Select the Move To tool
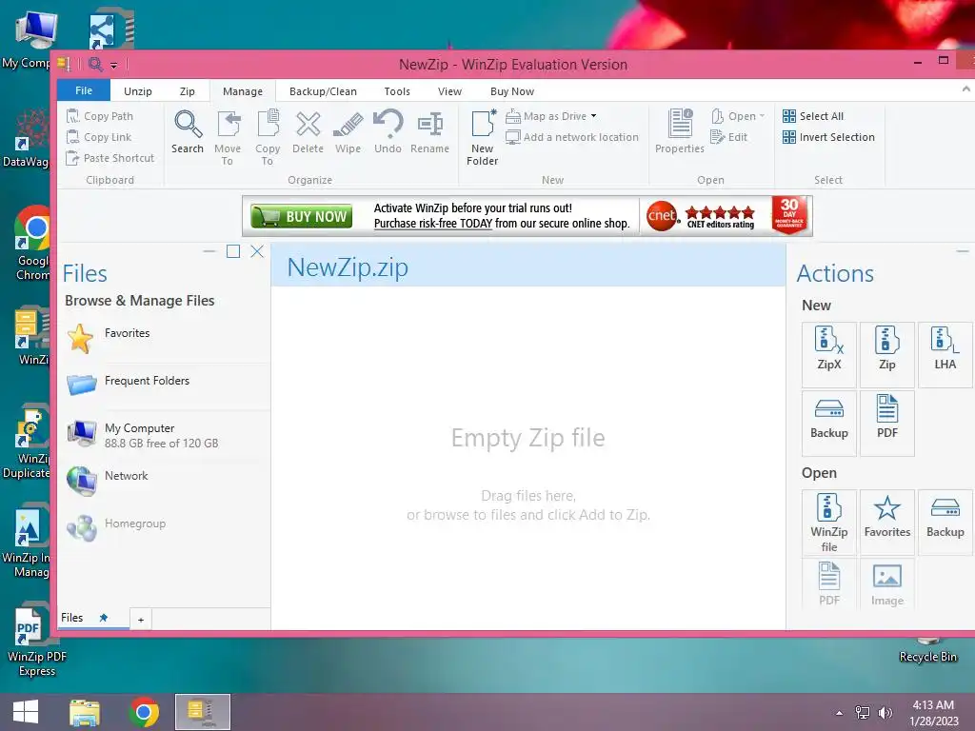Screen dimensions: 975x731 228,137
